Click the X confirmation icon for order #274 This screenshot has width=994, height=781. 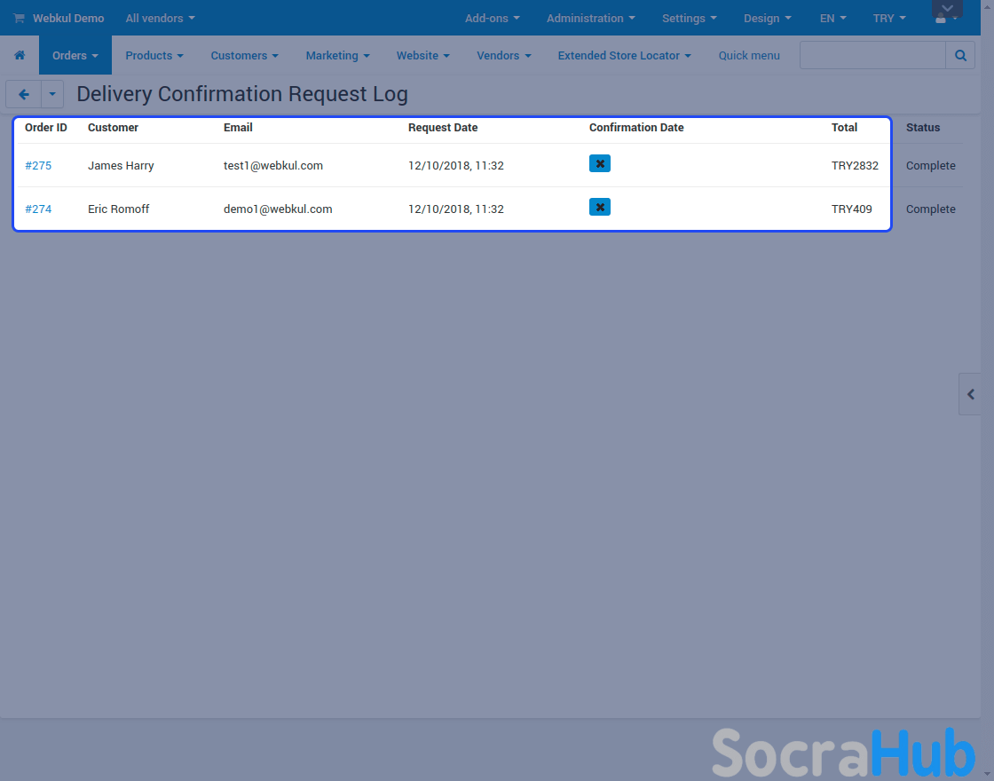coord(600,207)
